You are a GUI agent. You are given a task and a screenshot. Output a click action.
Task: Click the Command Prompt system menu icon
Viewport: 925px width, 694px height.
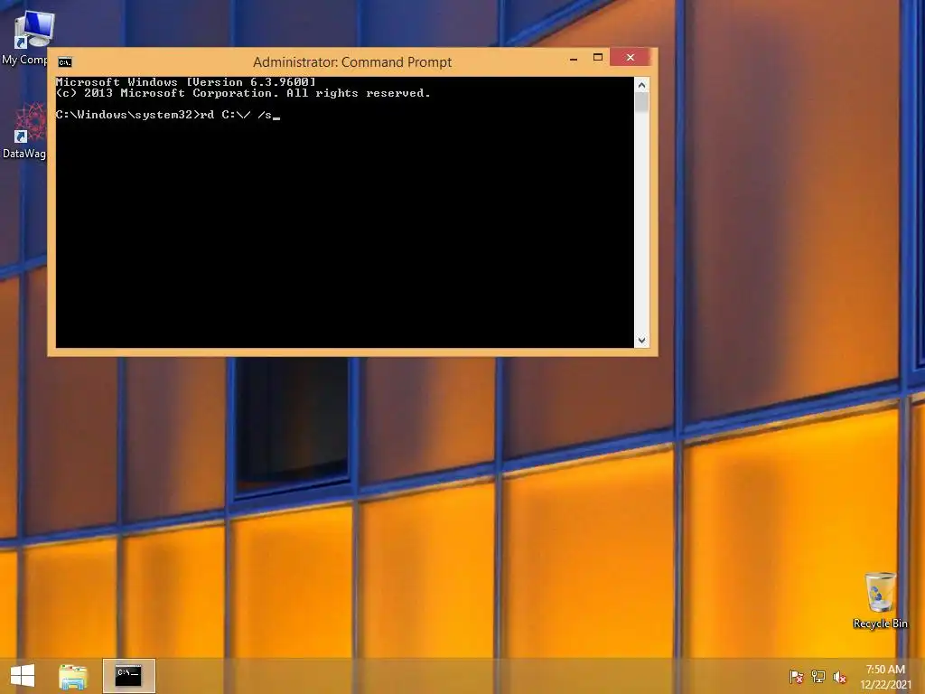coord(65,62)
